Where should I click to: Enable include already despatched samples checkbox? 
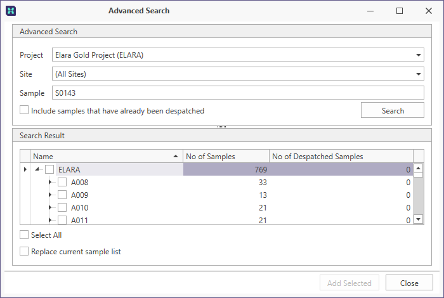point(24,110)
